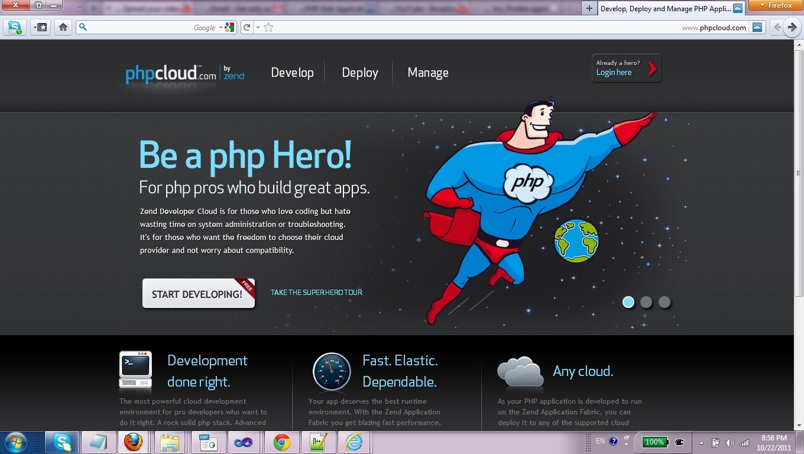
Task: Open the green notepad editor taskbar icon
Action: point(318,442)
